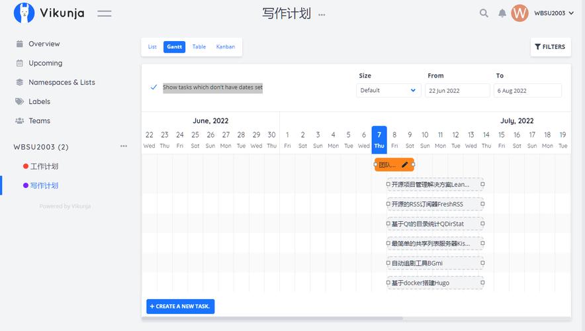Screen dimensions: 585x331
Task: Switch to the List view tab
Action: click(152, 46)
